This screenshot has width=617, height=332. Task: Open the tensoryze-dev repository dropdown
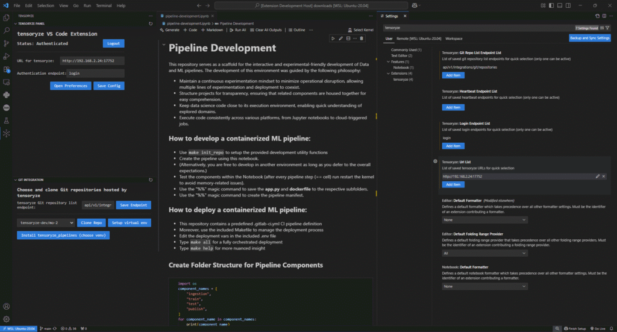click(x=46, y=223)
